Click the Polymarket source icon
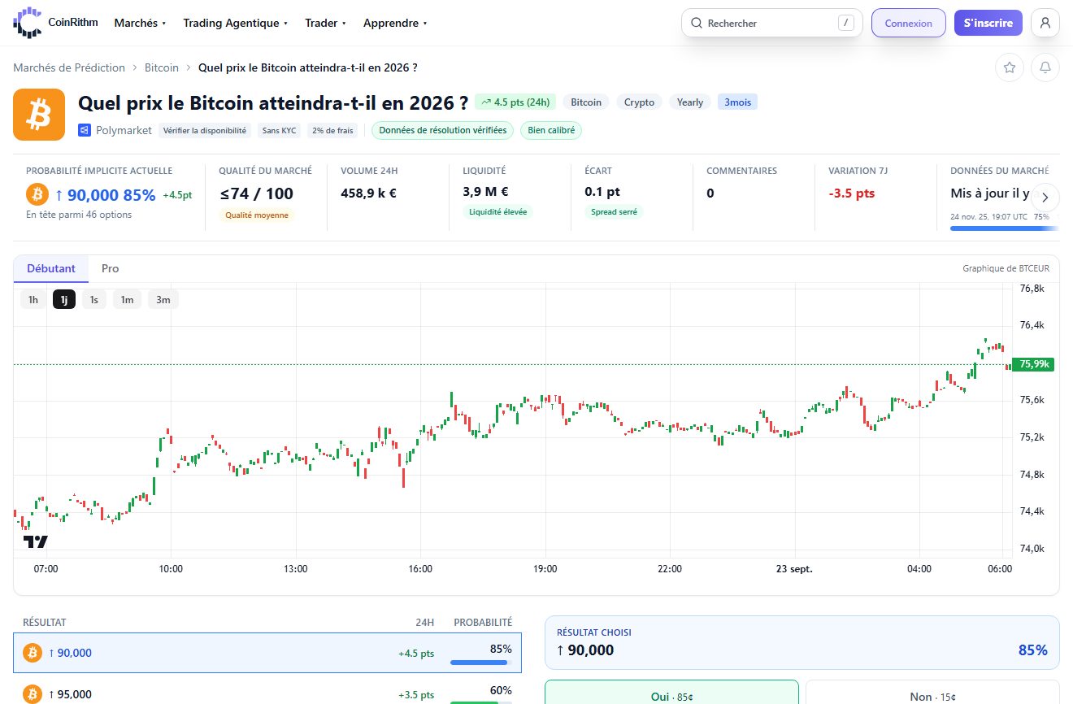Image resolution: width=1073 pixels, height=704 pixels. pyautogui.click(x=85, y=130)
